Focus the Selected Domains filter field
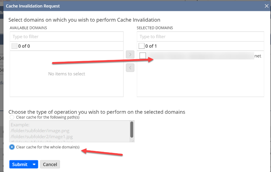This screenshot has width=271, height=172. tap(201, 36)
